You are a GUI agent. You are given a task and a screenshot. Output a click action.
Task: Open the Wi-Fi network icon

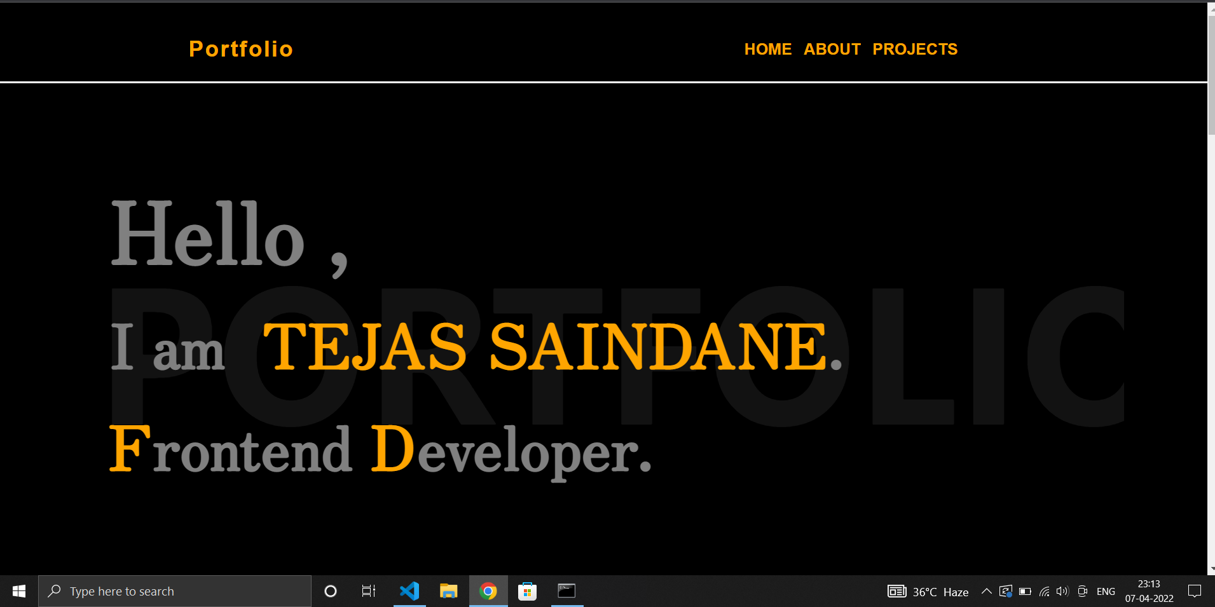[1044, 592]
